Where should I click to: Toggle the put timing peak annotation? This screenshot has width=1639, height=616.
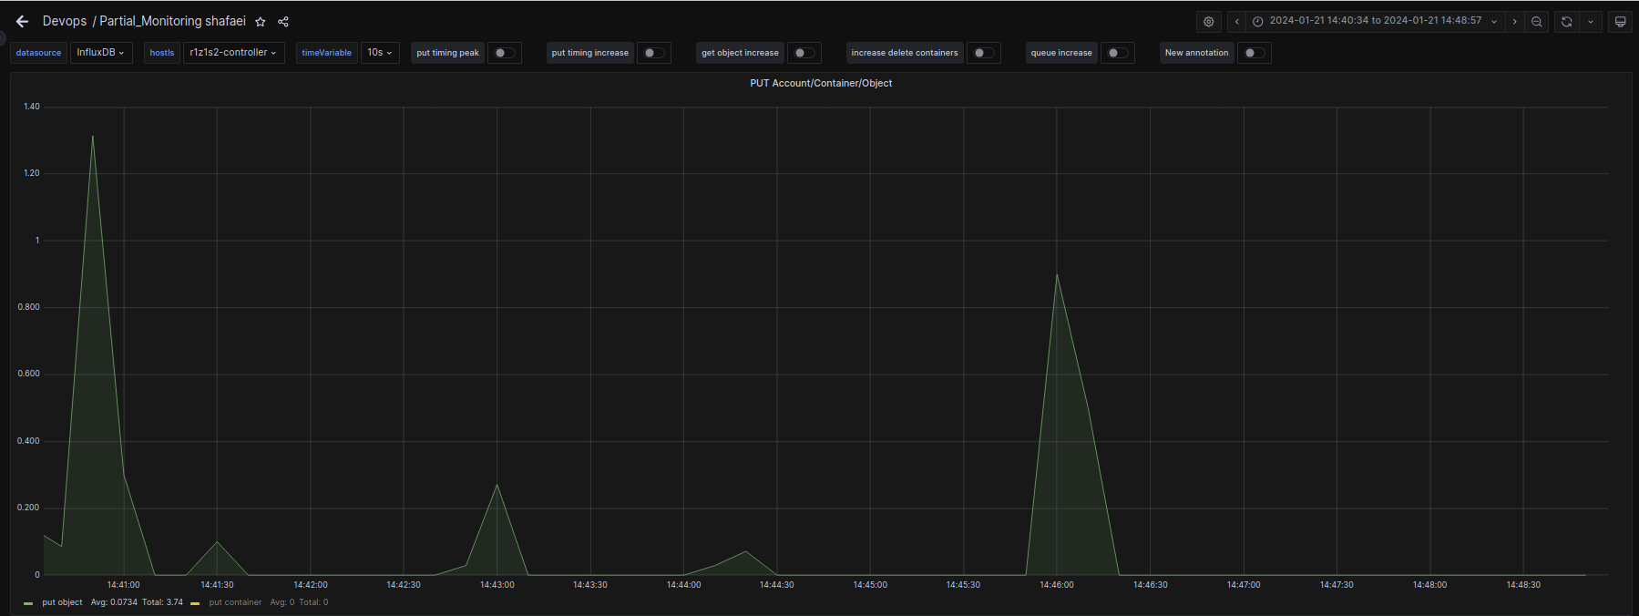[504, 53]
